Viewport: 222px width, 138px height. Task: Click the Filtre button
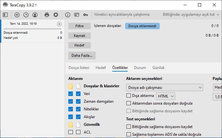(80, 26)
